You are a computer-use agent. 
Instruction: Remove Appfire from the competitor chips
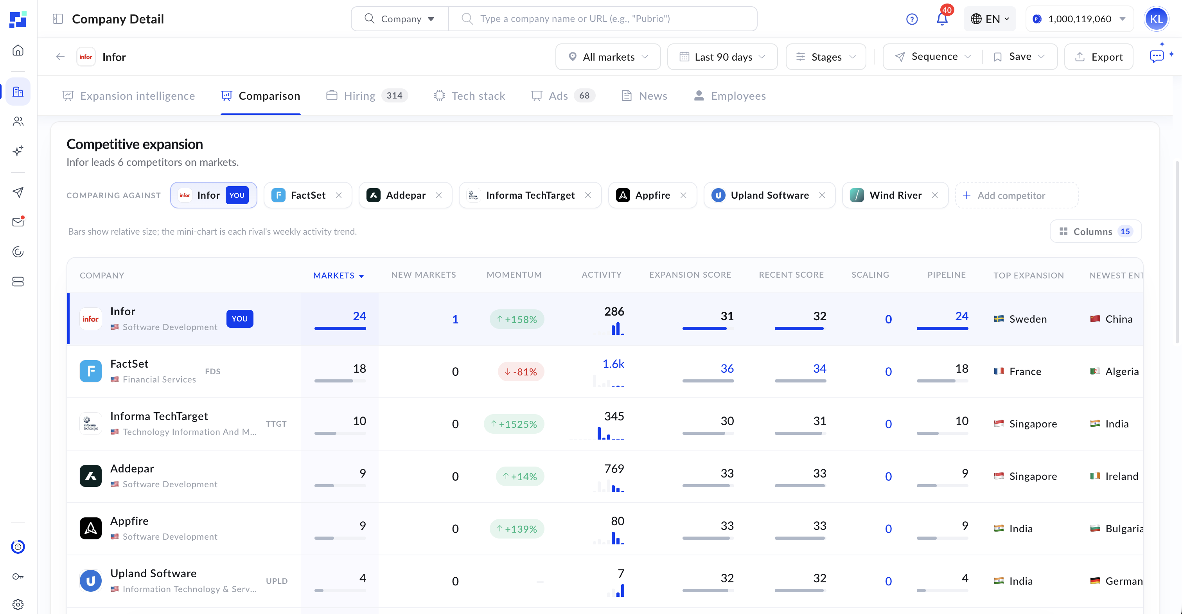pyautogui.click(x=683, y=195)
